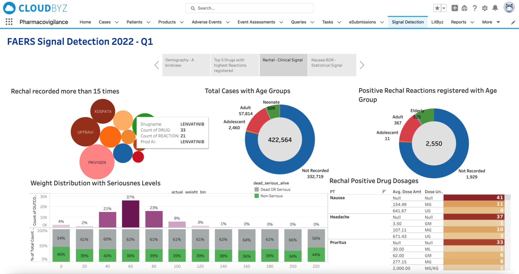519x274 pixels.
Task: Open the global actions plus icon
Action: tap(454, 8)
